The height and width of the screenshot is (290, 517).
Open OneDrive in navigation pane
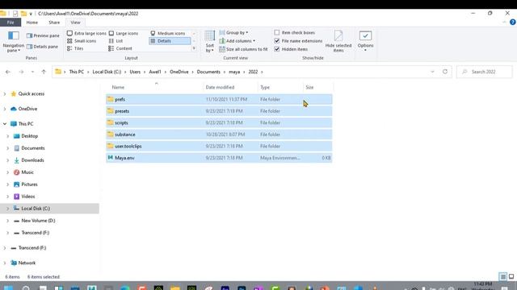pyautogui.click(x=23, y=109)
